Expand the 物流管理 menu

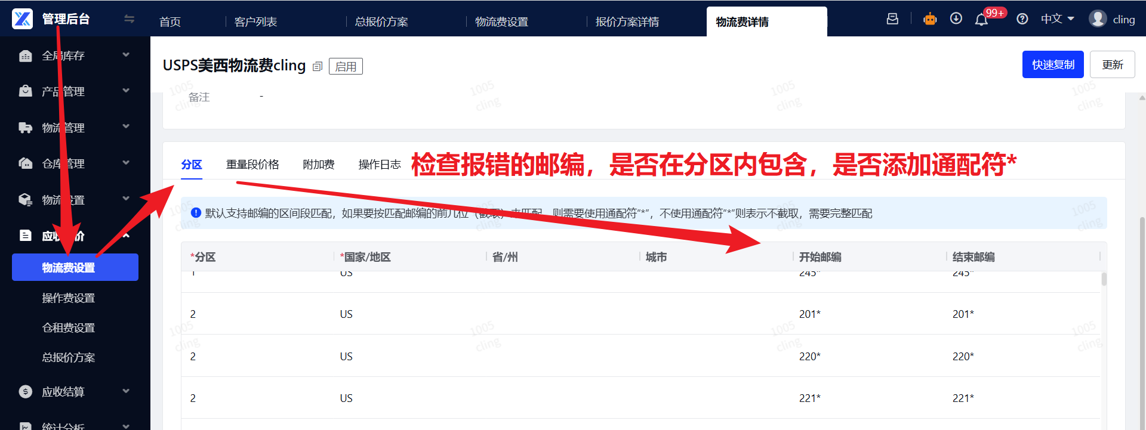pos(126,126)
